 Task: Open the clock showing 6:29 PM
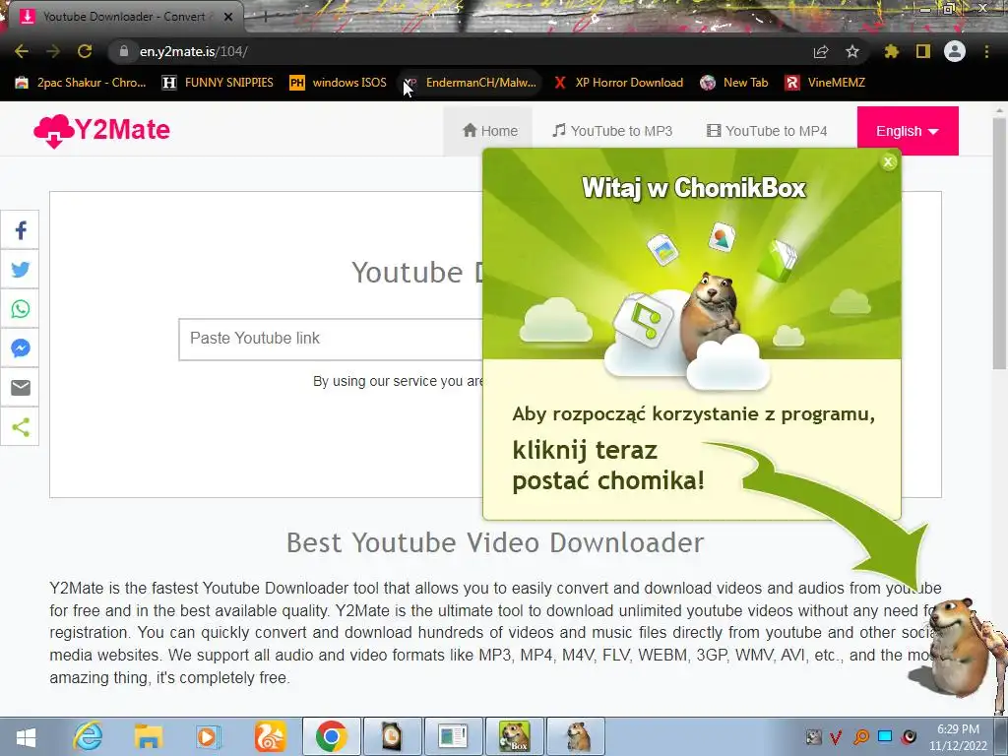click(958, 737)
